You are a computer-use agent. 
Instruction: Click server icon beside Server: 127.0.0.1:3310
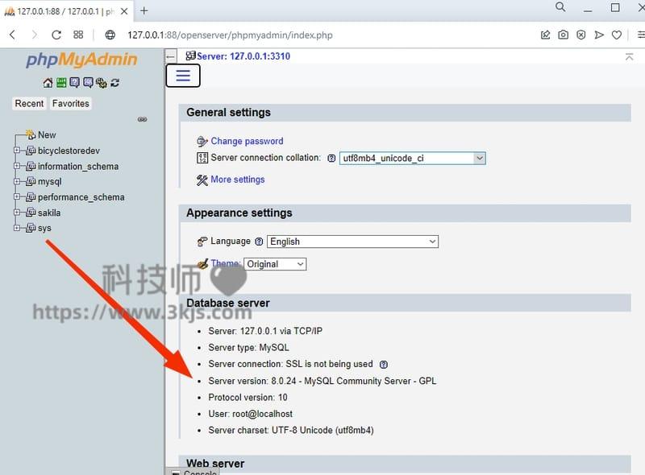190,56
